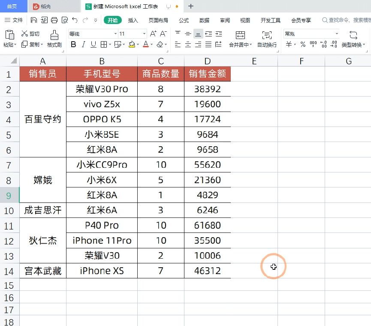
Task: Switch to 页面布局 ribbon tab
Action: 158,20
